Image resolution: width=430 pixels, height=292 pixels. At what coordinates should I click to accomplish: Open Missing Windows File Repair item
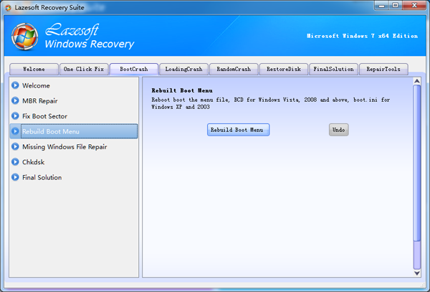click(74, 146)
